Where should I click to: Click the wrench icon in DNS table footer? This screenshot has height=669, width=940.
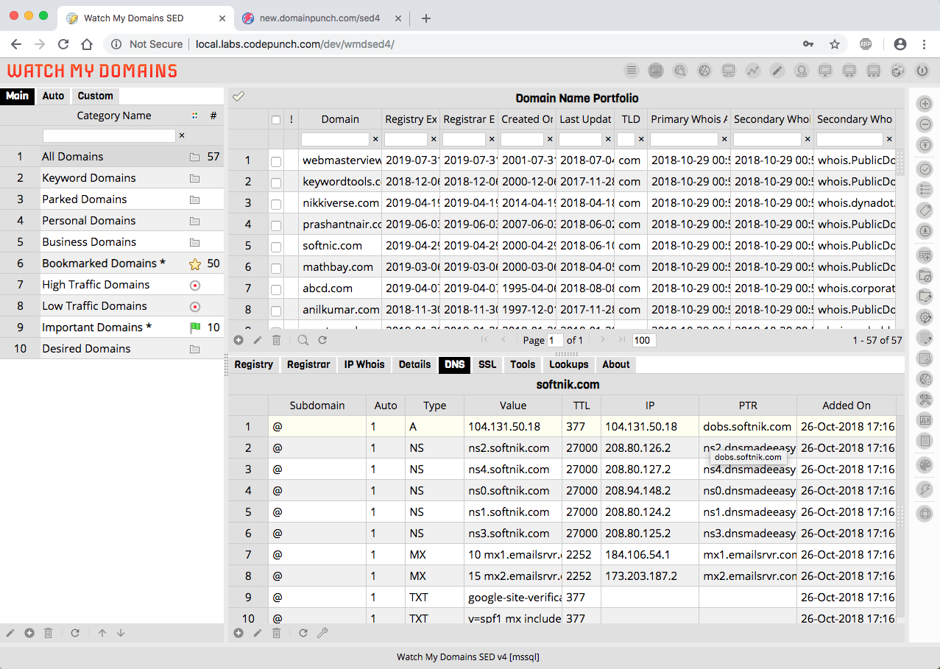coord(322,633)
